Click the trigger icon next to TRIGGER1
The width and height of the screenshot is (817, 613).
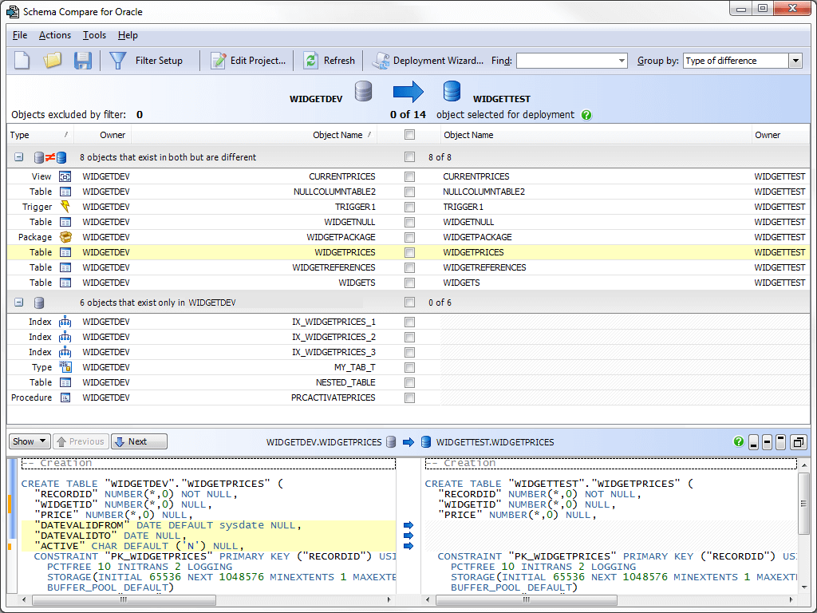(x=65, y=207)
